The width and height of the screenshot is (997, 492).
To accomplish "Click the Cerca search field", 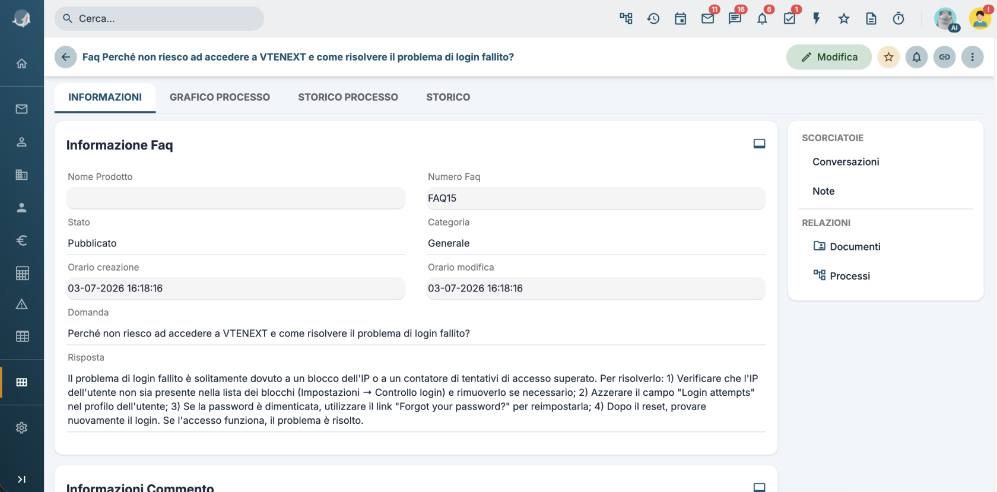I will (159, 18).
